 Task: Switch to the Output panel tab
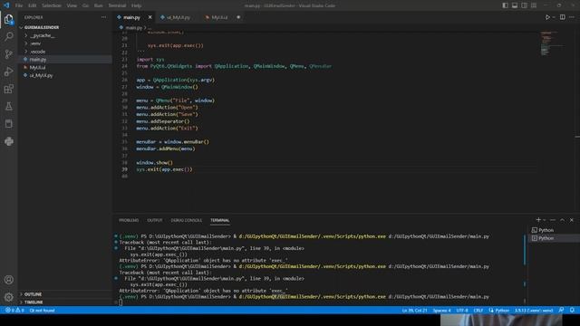[155, 220]
